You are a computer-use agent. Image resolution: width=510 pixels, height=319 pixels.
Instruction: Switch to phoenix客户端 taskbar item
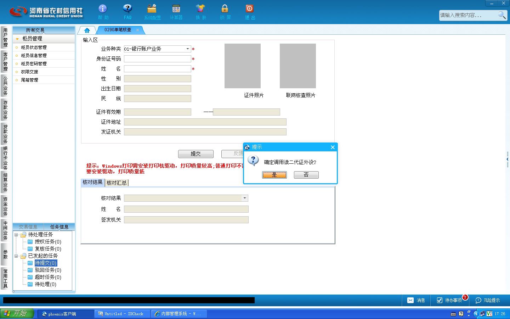tap(66, 314)
